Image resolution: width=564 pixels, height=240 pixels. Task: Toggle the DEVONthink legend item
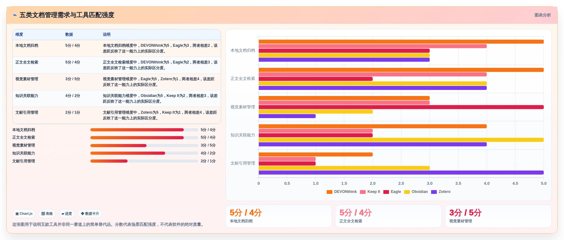(342, 192)
